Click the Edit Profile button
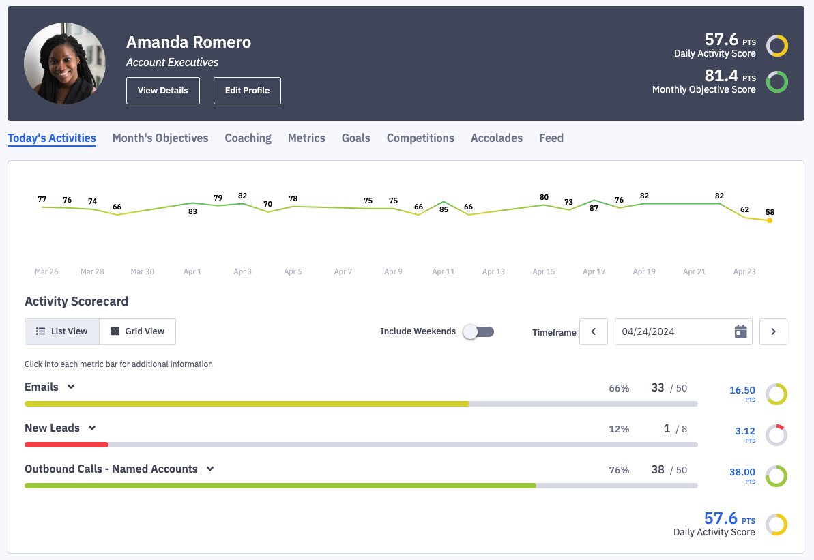Image resolution: width=814 pixels, height=560 pixels. [247, 91]
